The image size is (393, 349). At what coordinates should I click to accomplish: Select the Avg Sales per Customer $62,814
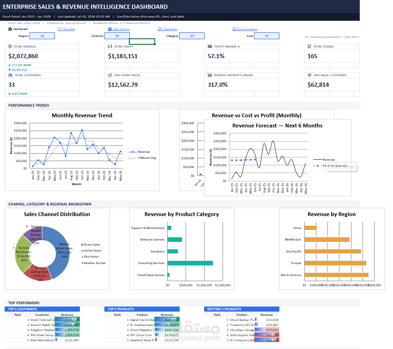(x=318, y=84)
